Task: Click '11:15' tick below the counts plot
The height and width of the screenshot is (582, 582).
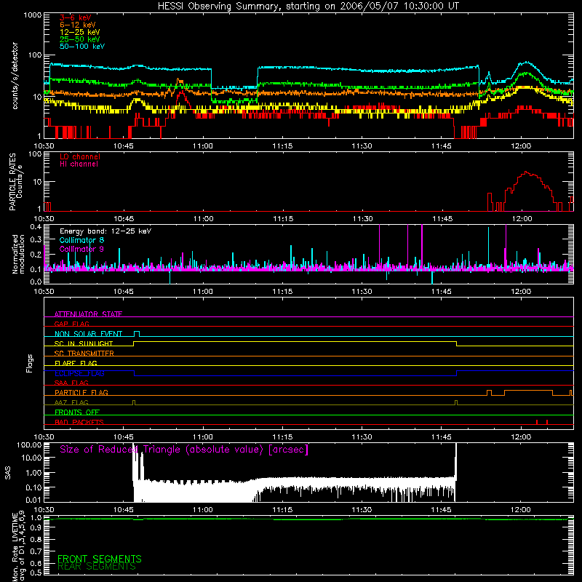Action: click(282, 146)
